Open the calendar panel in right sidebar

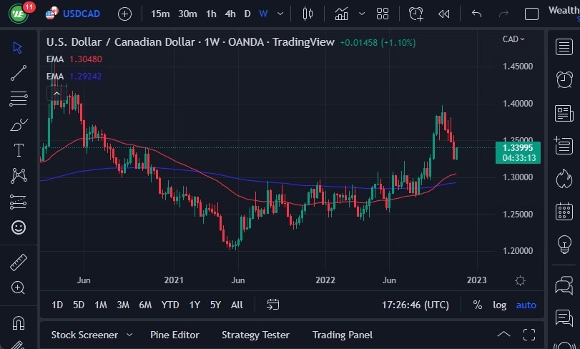click(x=564, y=212)
